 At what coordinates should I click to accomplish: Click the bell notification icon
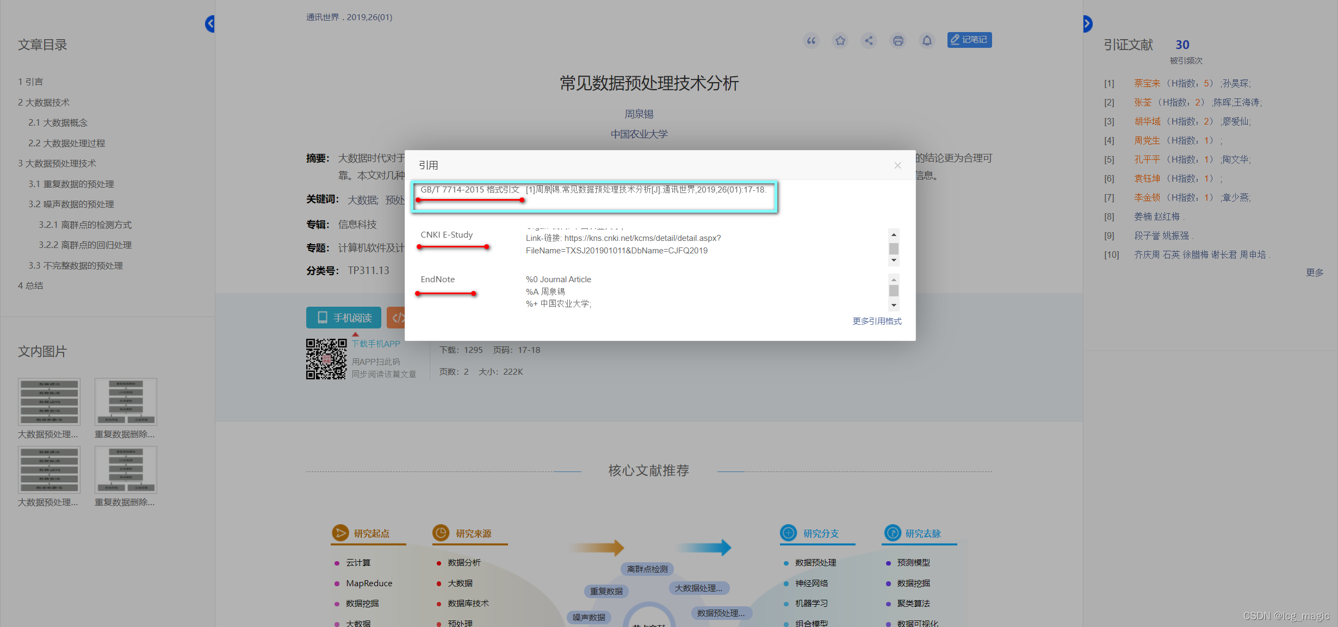coord(927,41)
